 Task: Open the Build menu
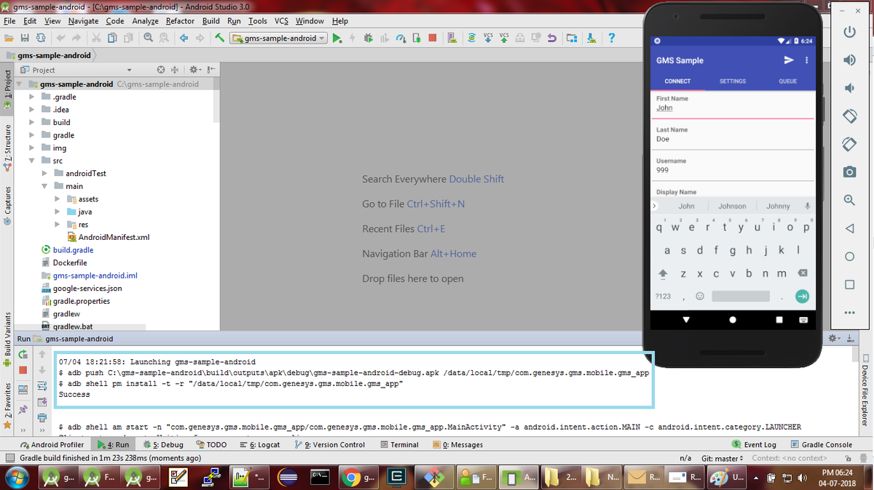click(211, 21)
